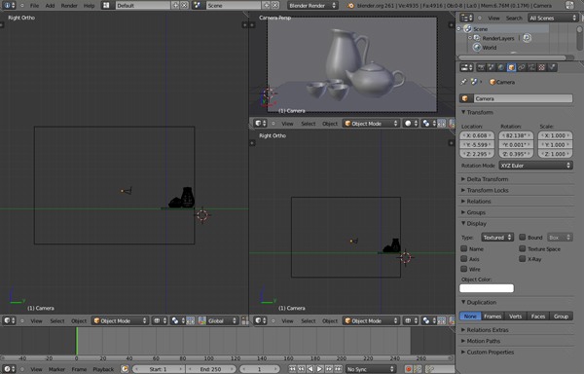
Task: Click the timeline editor type clock icon
Action: (x=10, y=369)
